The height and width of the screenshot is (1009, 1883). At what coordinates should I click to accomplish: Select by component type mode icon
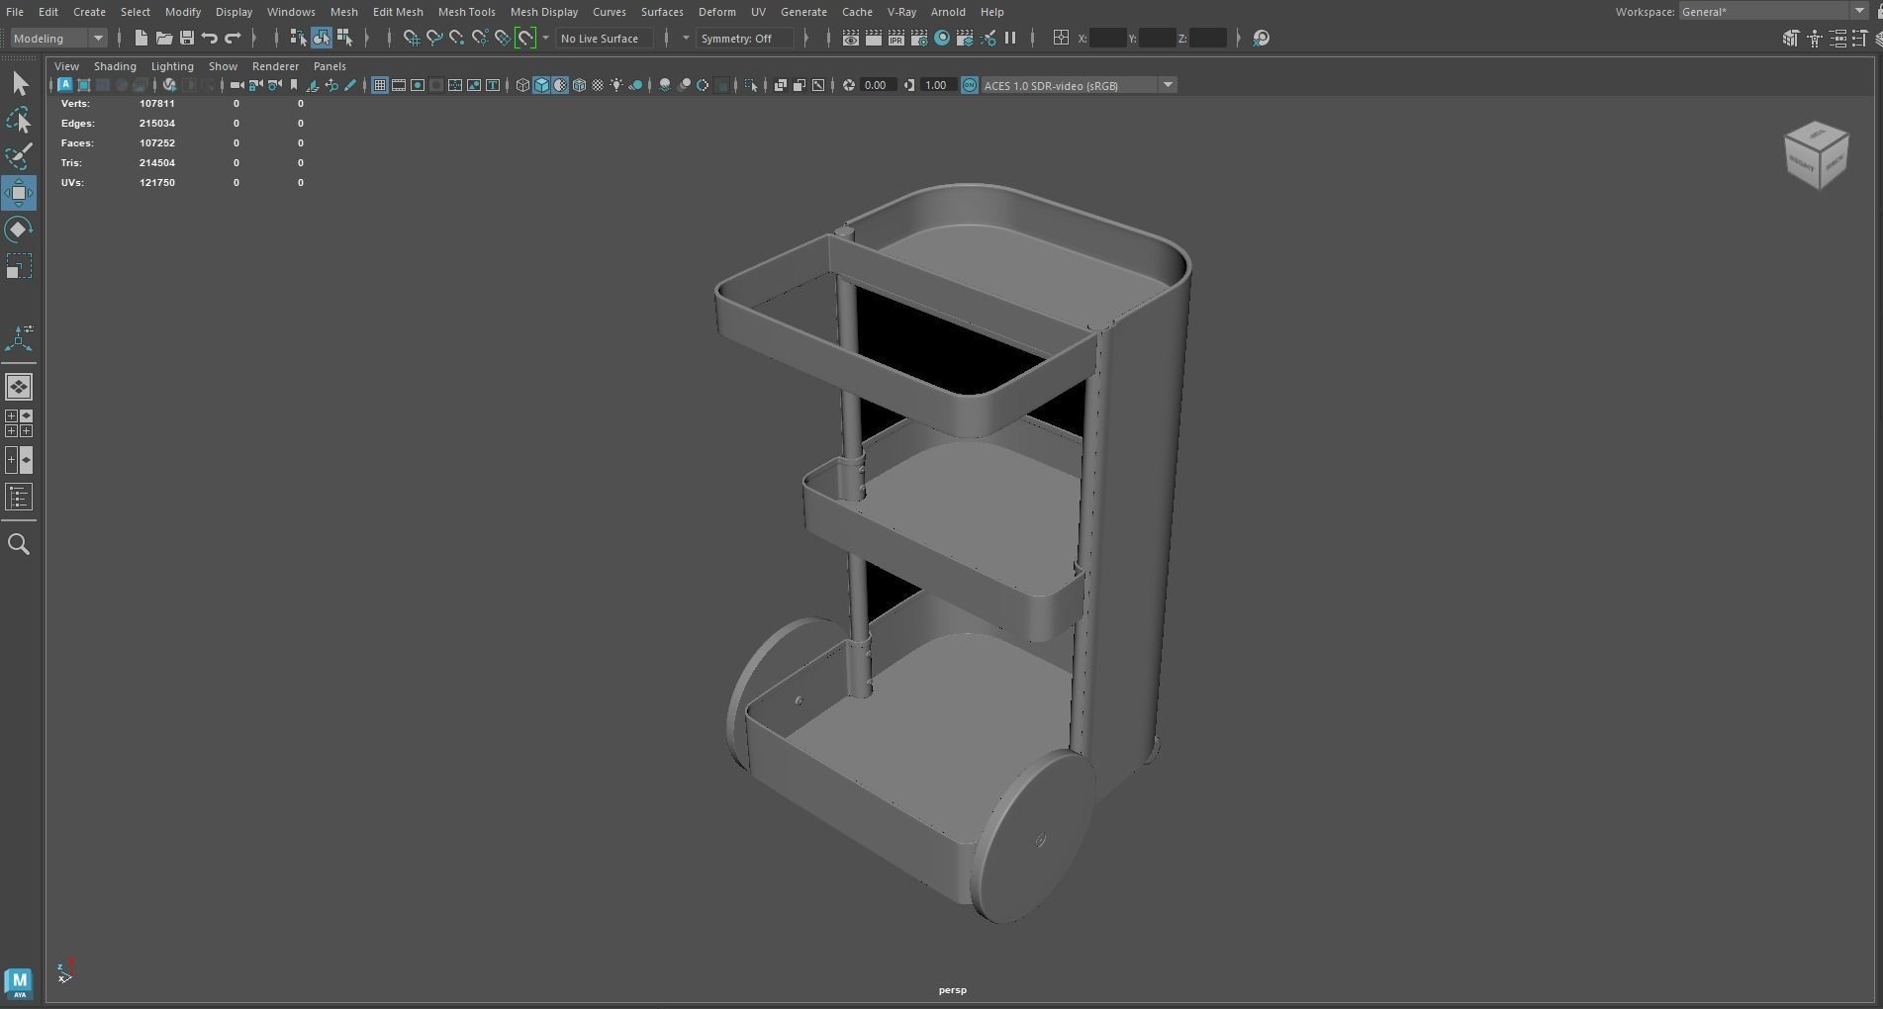[x=343, y=38]
